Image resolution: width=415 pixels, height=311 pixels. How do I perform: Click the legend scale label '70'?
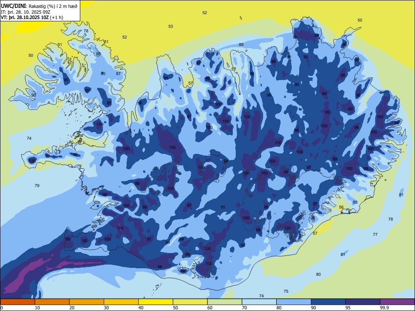[x=244, y=308]
